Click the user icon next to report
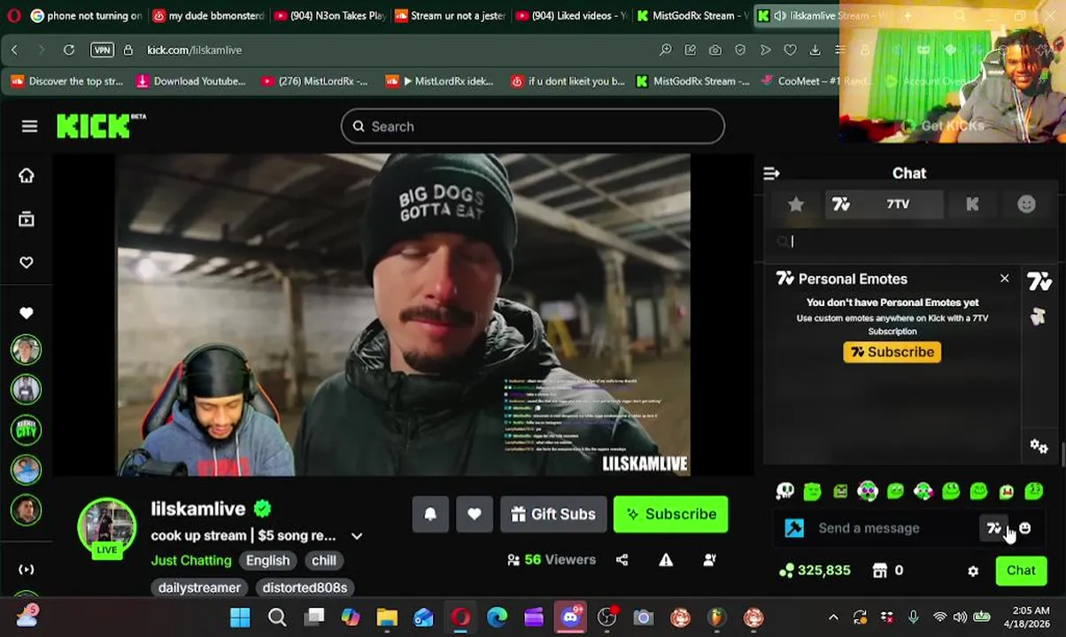The height and width of the screenshot is (637, 1066). (x=709, y=560)
